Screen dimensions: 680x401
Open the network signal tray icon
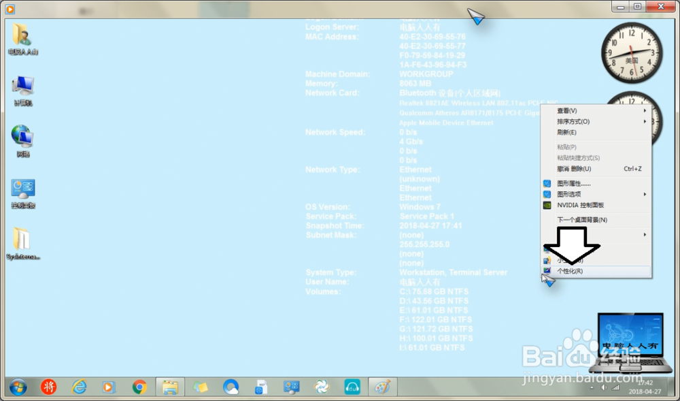click(615, 387)
